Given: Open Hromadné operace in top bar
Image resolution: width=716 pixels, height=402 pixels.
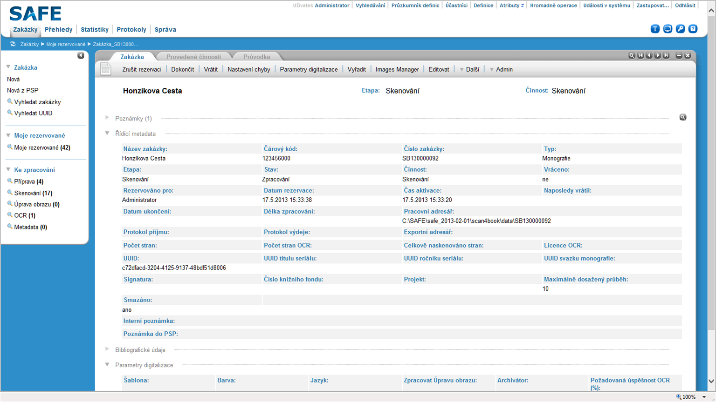Looking at the screenshot, I should [553, 6].
